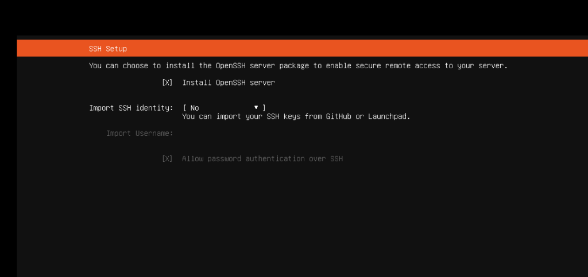Viewport: 588px width, 277px height.
Task: Click the opening bracket of identity dropdown
Action: coord(185,108)
